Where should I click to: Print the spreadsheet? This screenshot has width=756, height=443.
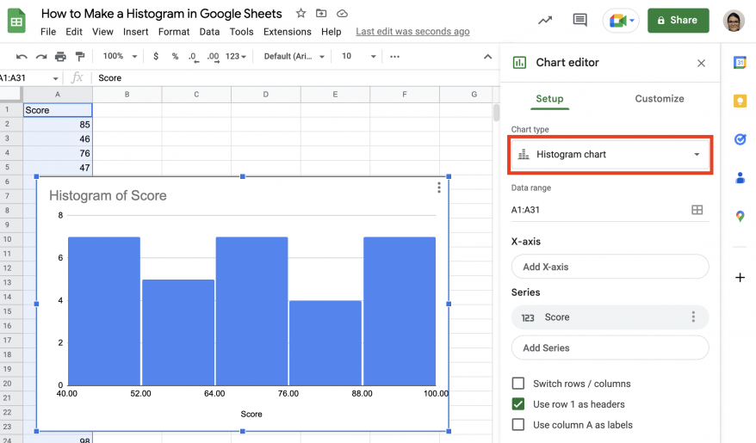click(x=60, y=56)
